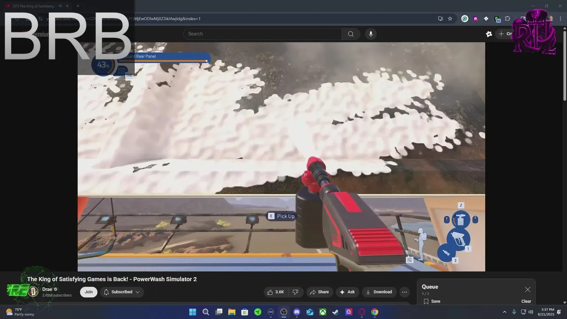Focus the YouTube Search field
The image size is (567, 319).
(262, 34)
